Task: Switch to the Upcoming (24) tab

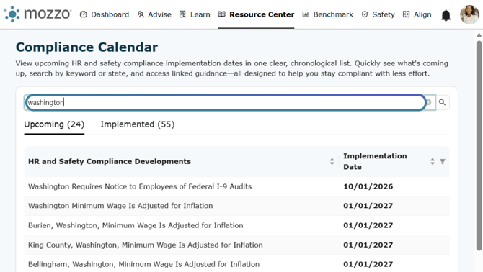Action: pyautogui.click(x=54, y=124)
